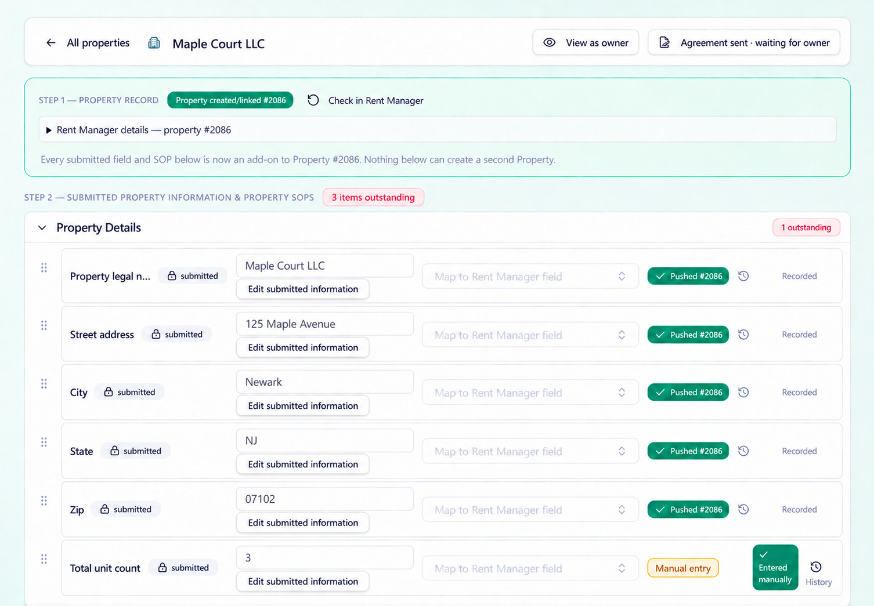Open History for Total unit count
The height and width of the screenshot is (606, 874).
[818, 573]
